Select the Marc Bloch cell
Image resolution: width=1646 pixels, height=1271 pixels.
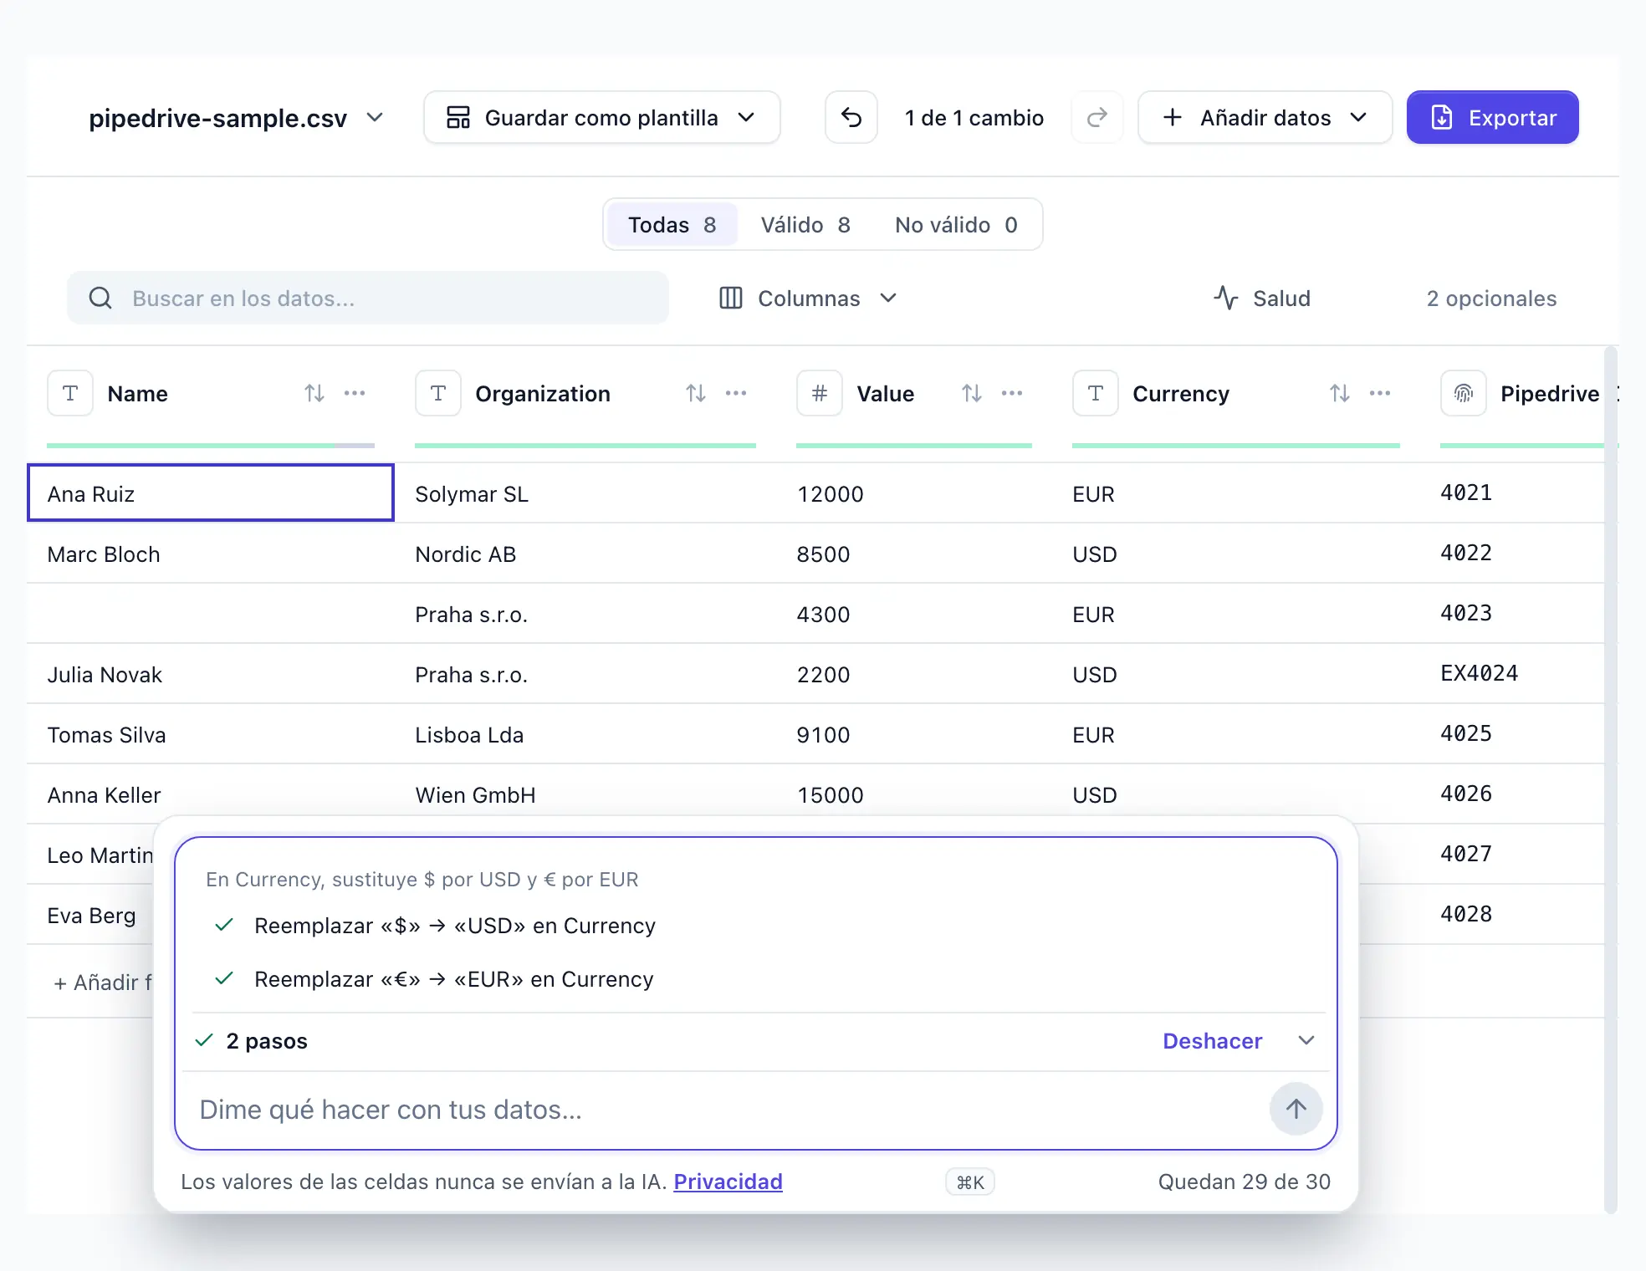(x=211, y=554)
